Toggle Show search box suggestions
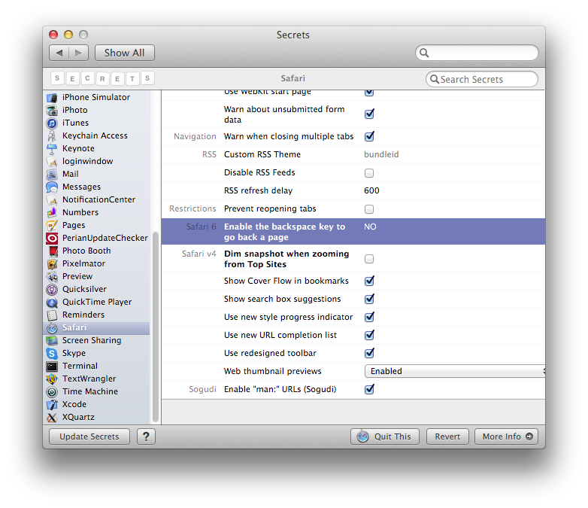 [x=369, y=299]
